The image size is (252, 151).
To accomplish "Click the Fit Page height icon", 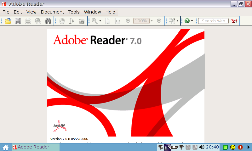I will (x=108, y=21).
